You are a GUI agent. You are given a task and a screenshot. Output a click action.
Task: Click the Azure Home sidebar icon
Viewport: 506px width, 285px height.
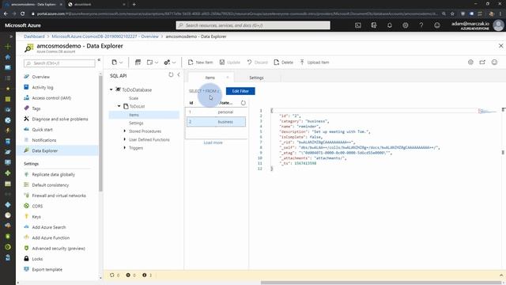pyautogui.click(x=8, y=57)
